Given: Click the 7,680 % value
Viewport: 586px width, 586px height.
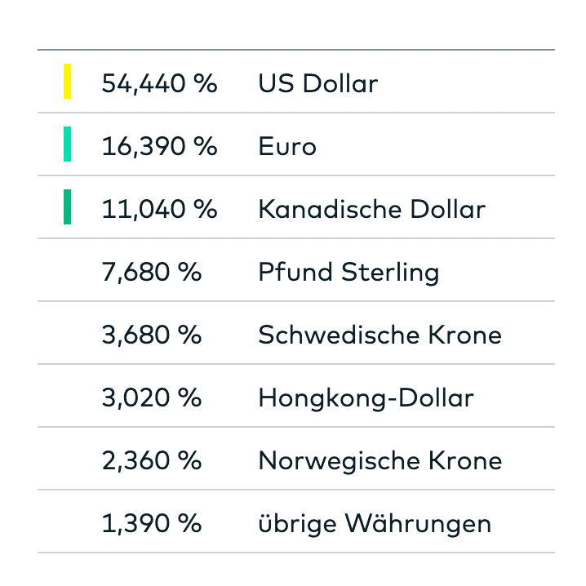Looking at the screenshot, I should coord(151,272).
